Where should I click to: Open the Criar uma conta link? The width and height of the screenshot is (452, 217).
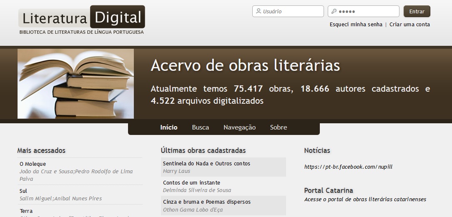coord(409,25)
